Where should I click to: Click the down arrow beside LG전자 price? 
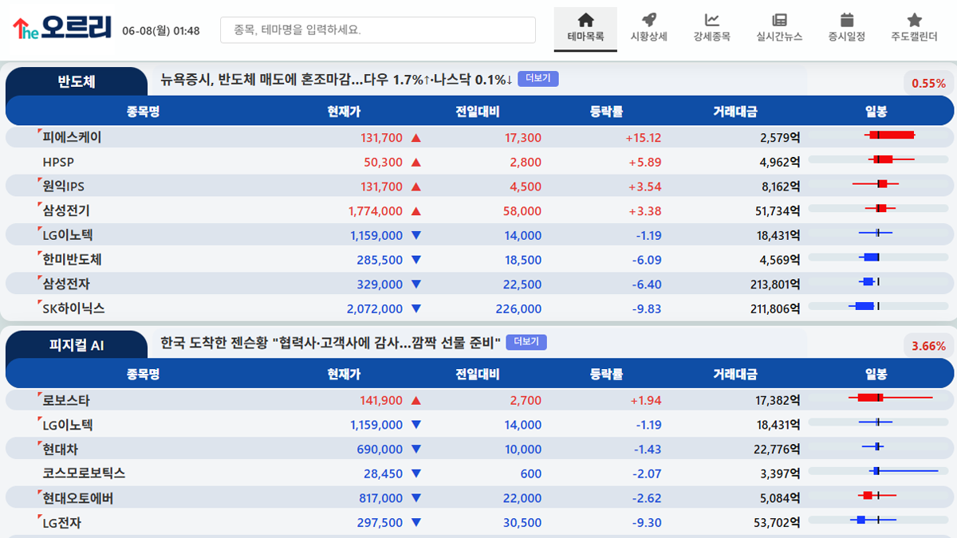[x=415, y=524]
